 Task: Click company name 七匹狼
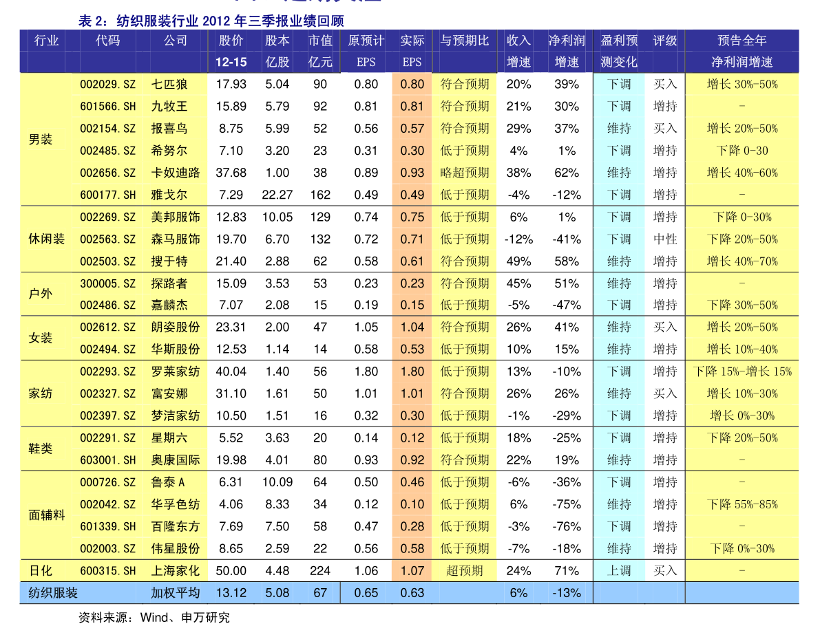point(169,84)
